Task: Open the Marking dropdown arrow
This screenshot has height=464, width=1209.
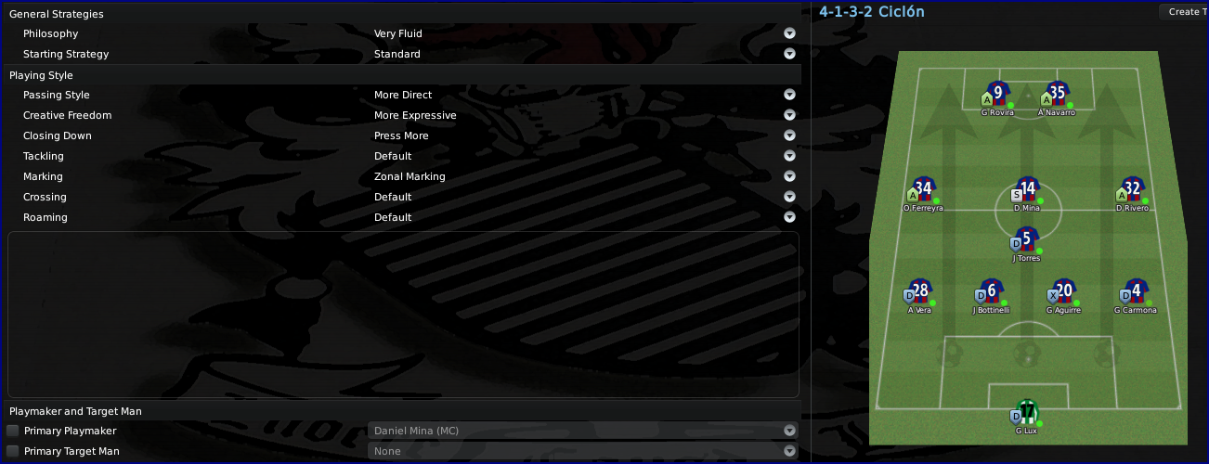Action: tap(789, 176)
